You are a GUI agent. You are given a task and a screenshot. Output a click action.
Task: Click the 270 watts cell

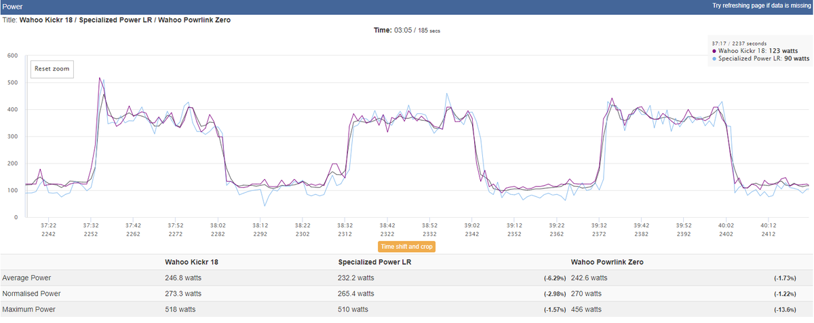(586, 294)
